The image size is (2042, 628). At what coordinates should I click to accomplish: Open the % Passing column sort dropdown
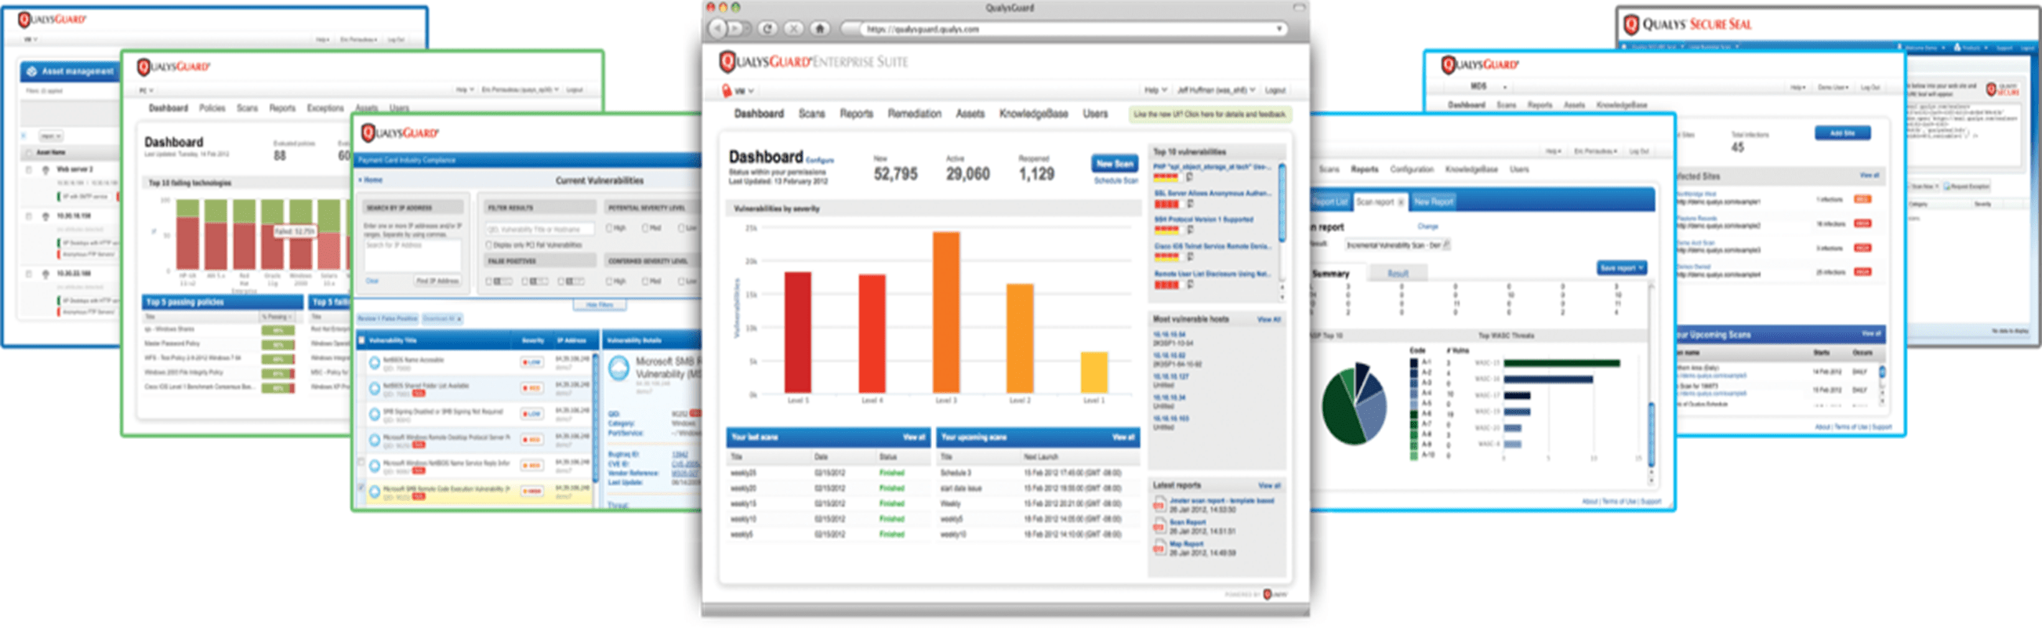(x=277, y=317)
